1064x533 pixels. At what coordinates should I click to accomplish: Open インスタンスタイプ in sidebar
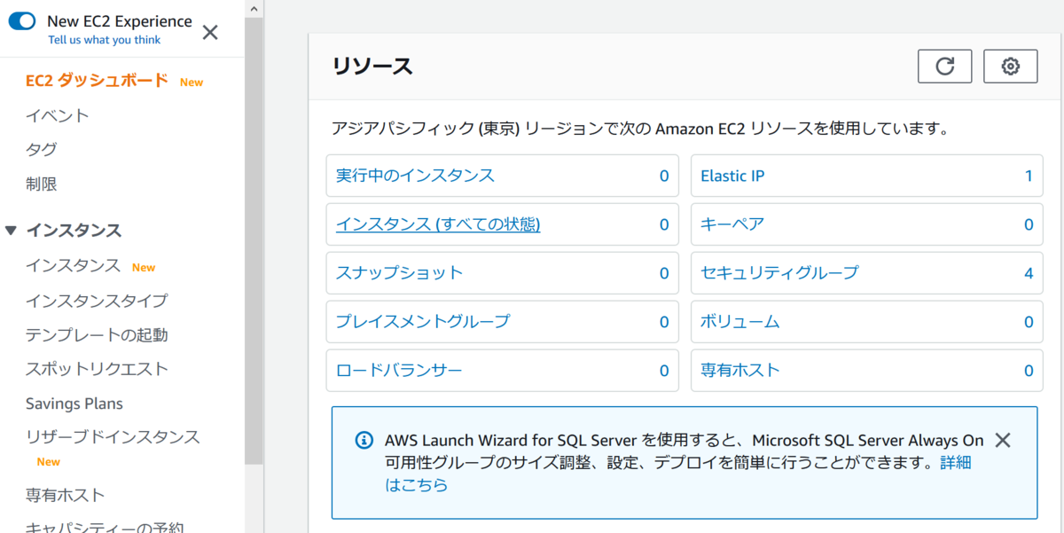point(97,301)
